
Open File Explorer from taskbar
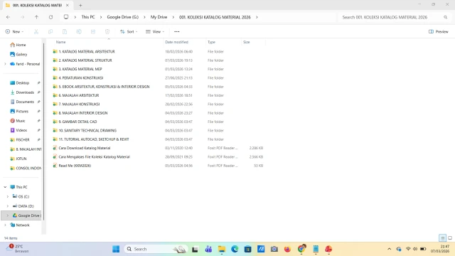tap(222, 249)
